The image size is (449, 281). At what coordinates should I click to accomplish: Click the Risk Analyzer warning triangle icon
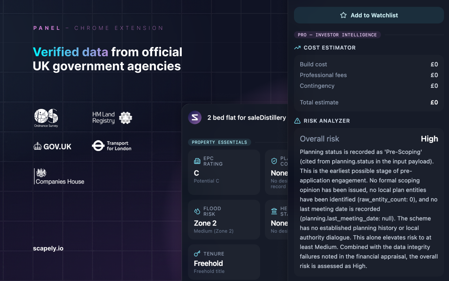297,120
